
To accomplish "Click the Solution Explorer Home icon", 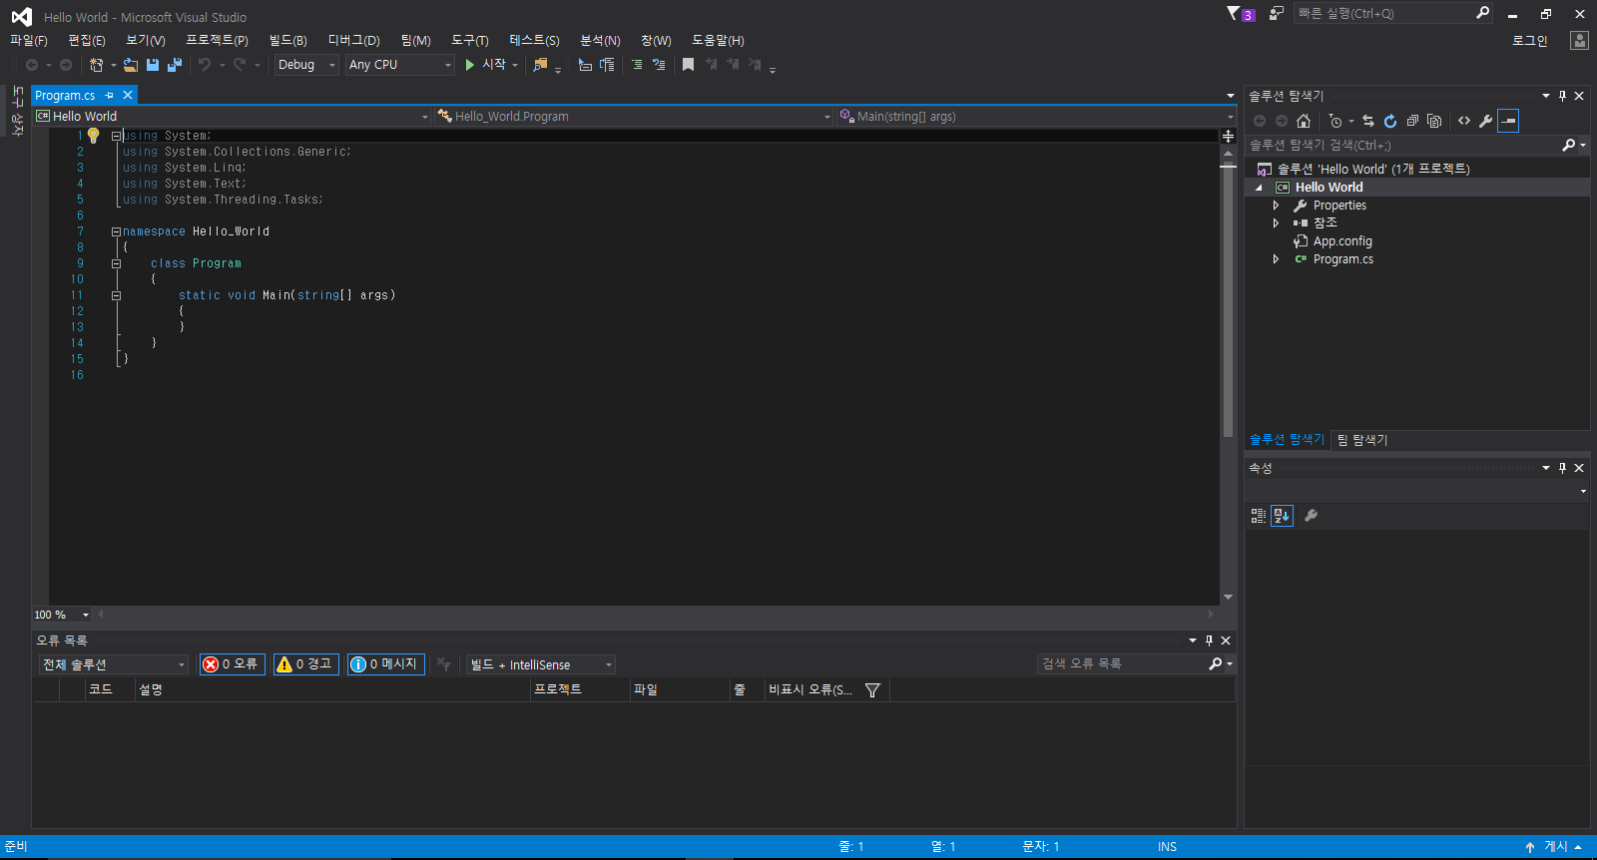I will pyautogui.click(x=1304, y=121).
